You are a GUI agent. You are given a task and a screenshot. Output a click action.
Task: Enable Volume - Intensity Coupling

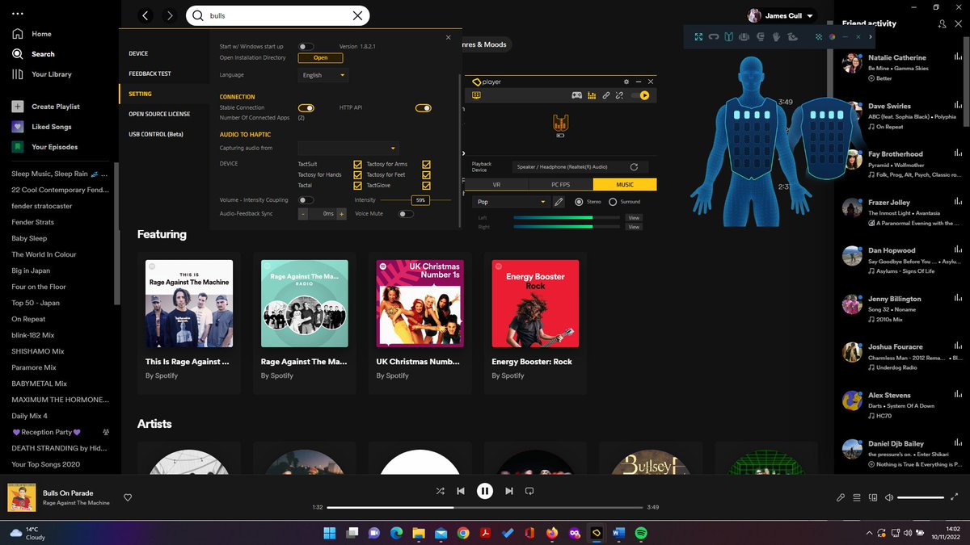[x=306, y=199]
